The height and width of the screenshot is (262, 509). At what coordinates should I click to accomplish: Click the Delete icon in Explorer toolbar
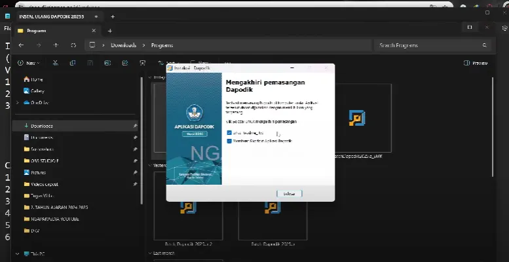tap(143, 63)
